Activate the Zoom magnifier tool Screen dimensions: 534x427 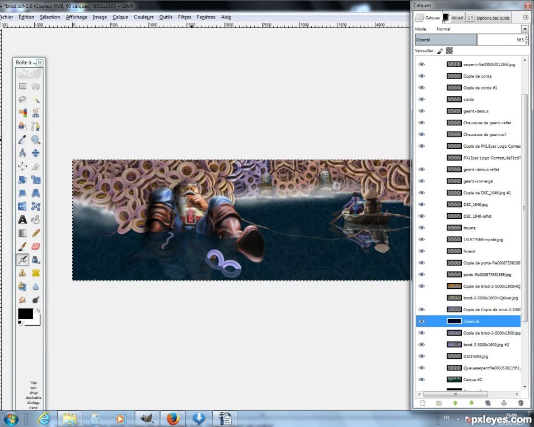pos(36,139)
